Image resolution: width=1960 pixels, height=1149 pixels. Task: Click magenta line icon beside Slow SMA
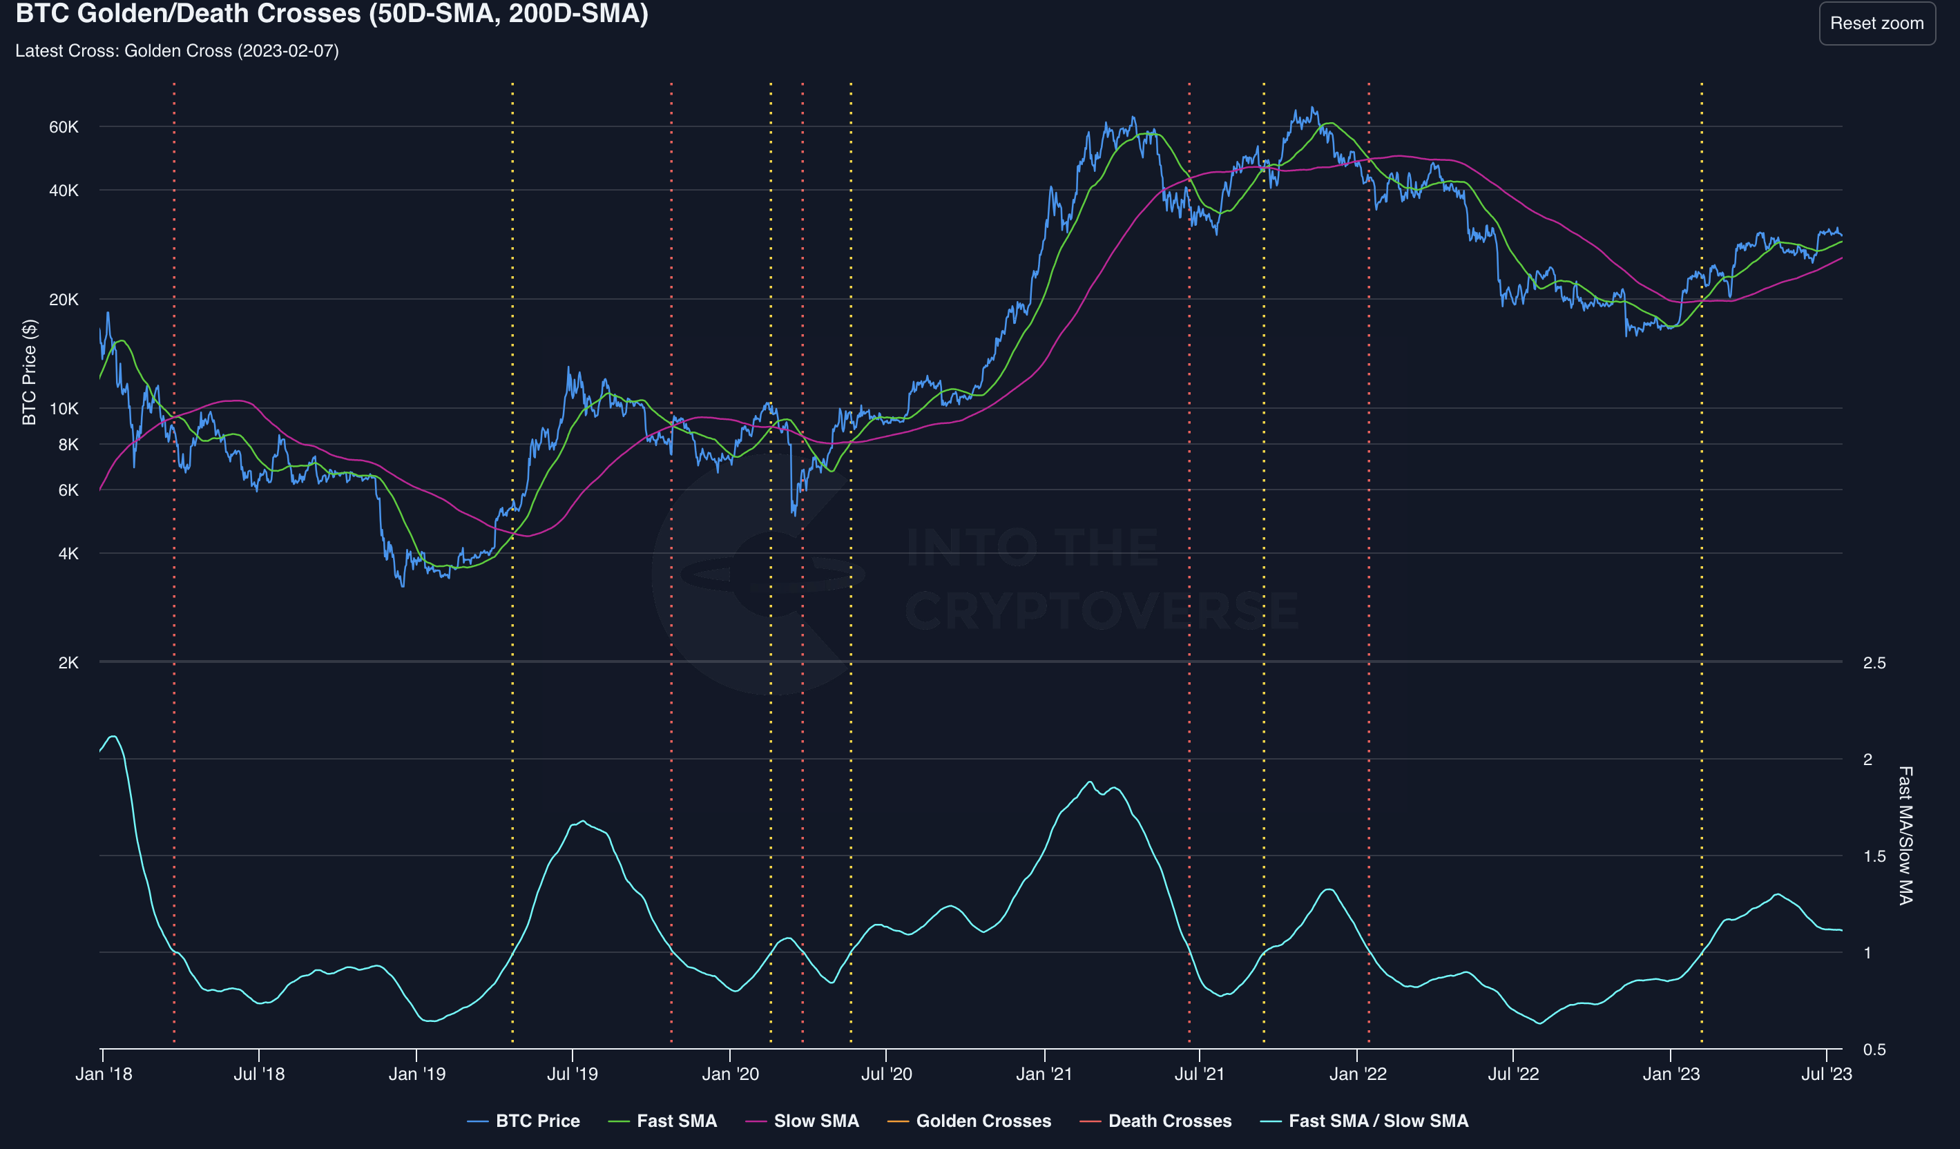coord(756,1122)
